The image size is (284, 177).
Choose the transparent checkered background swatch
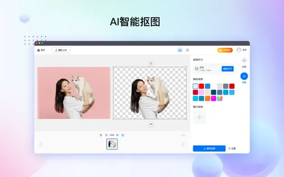[x=196, y=86]
